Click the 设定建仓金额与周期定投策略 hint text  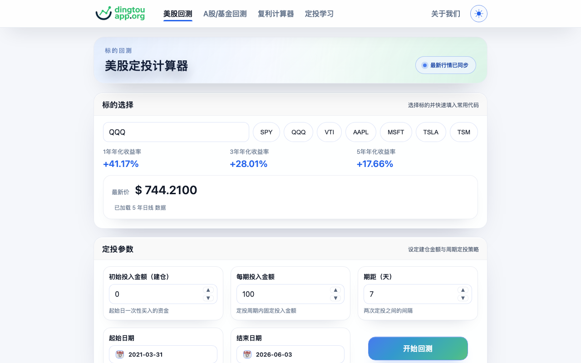[443, 250]
